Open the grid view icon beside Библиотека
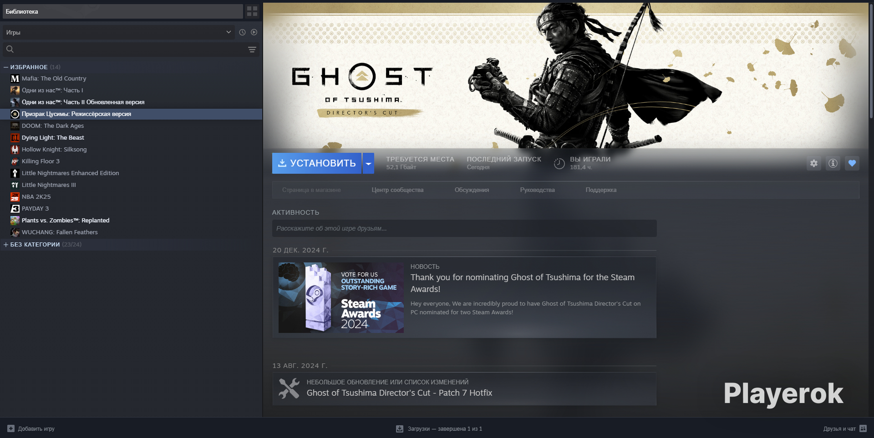 click(x=252, y=11)
